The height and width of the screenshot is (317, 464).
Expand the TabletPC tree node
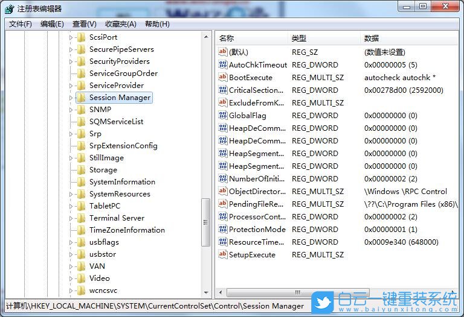tap(71, 206)
